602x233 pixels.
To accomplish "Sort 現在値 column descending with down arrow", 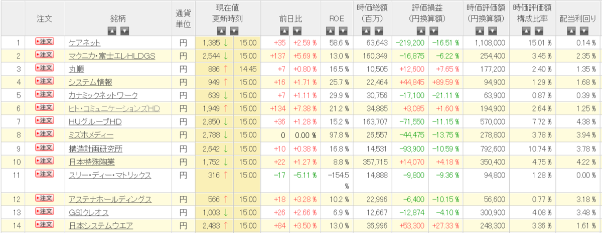I will pos(234,30).
